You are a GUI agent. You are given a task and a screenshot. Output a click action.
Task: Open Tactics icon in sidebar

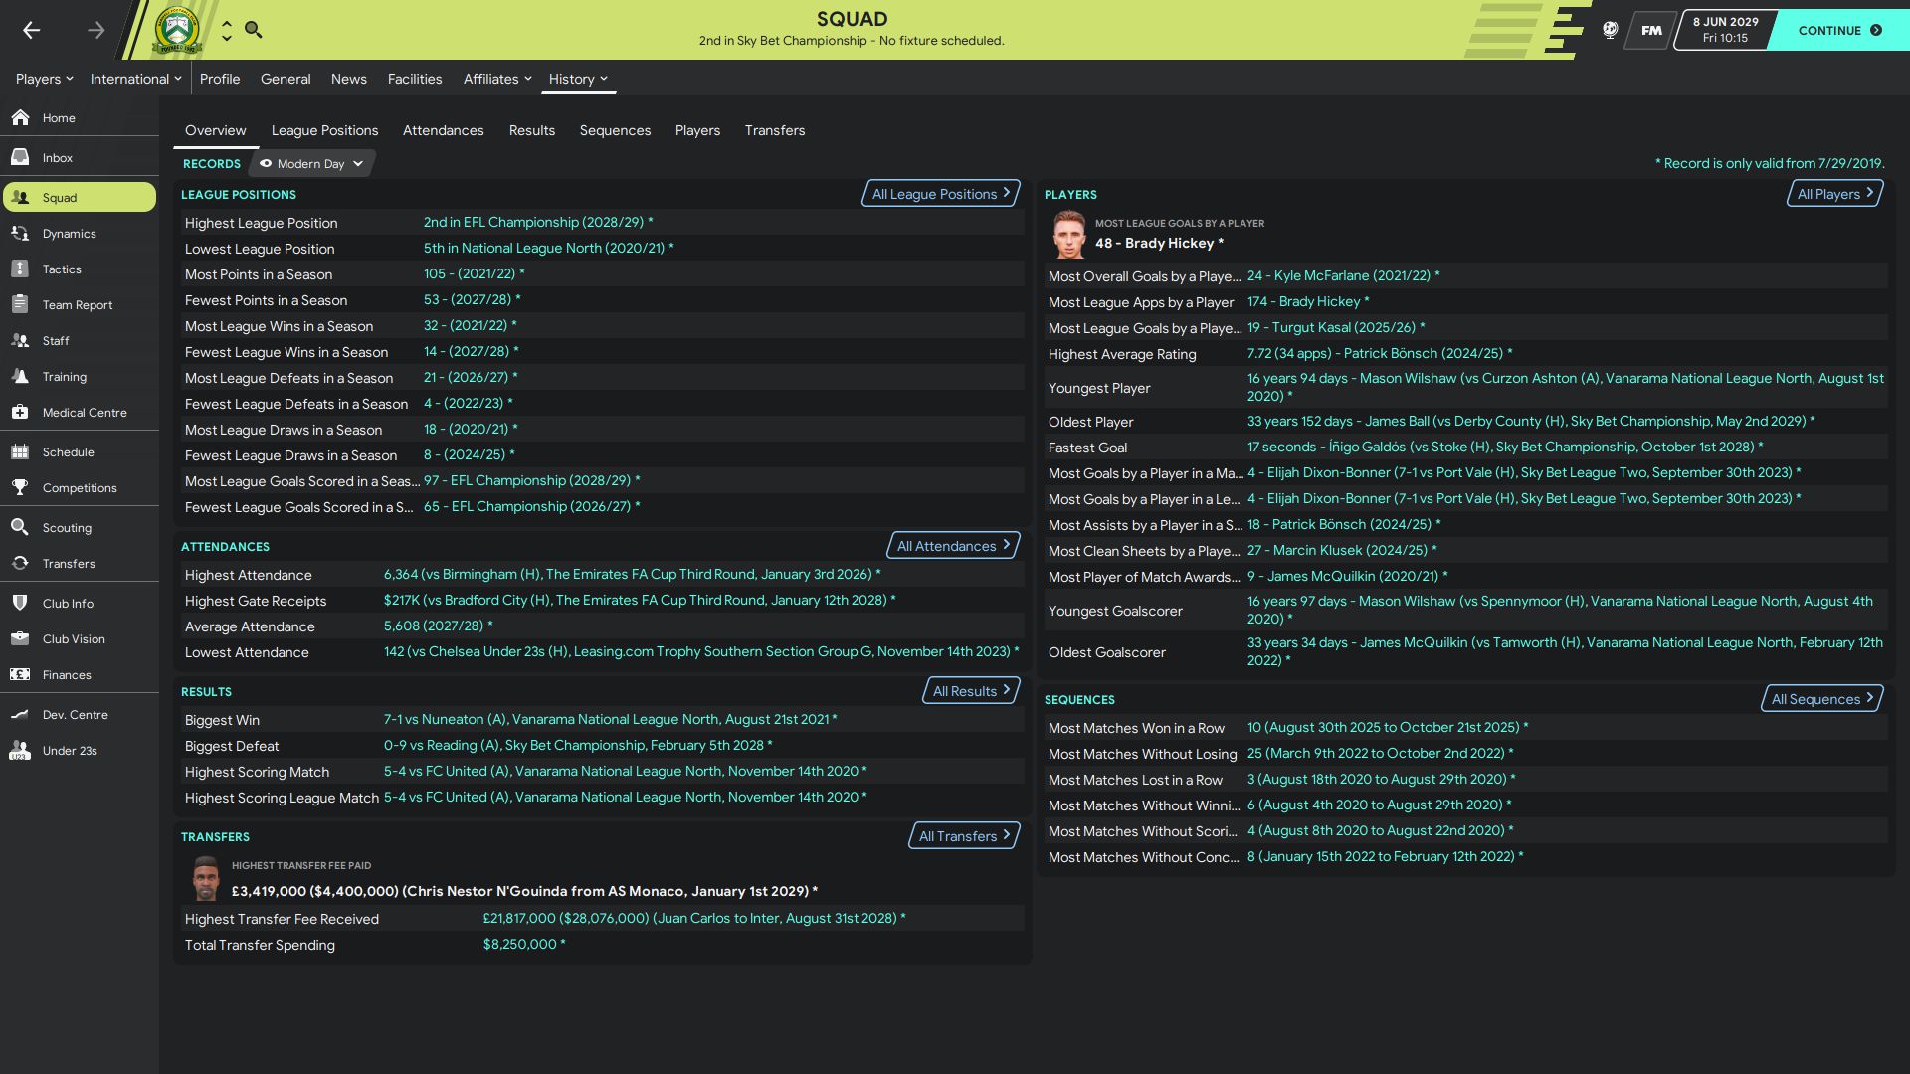click(20, 268)
